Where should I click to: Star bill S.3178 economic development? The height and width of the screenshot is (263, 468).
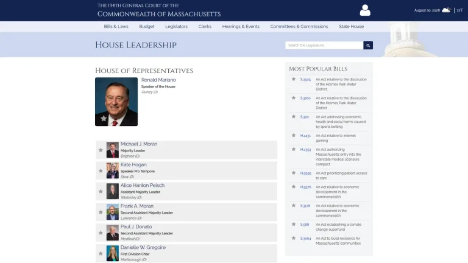click(x=294, y=205)
